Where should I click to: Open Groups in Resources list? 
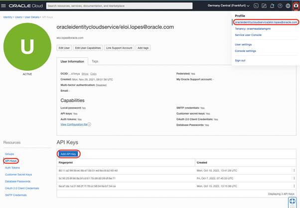(9, 154)
